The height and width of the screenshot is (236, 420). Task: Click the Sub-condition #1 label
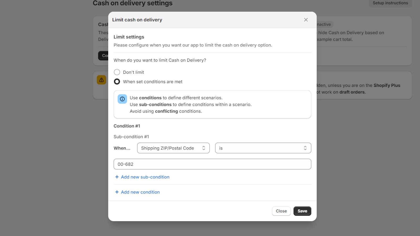click(131, 137)
